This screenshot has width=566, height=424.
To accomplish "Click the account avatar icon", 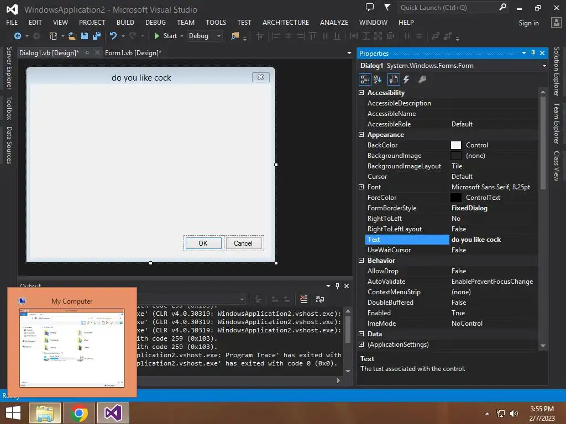I will pos(556,23).
